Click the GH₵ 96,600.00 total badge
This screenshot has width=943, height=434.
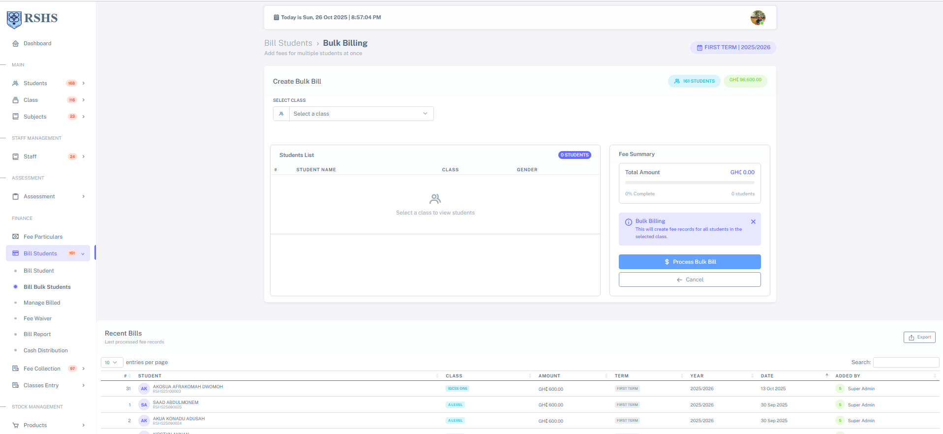tap(745, 80)
